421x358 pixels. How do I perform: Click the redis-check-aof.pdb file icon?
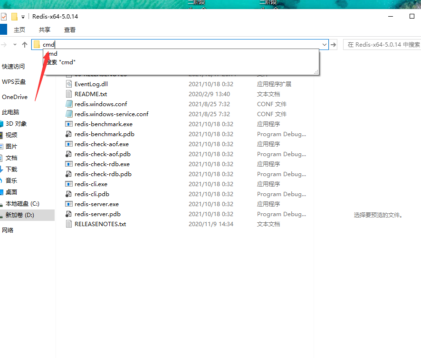(69, 154)
